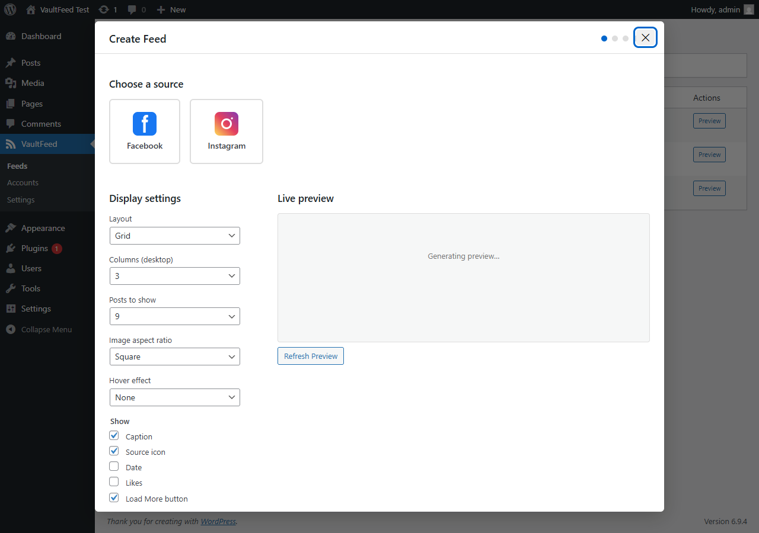Image resolution: width=759 pixels, height=533 pixels.
Task: Open the Layout dropdown set to Grid
Action: click(x=175, y=236)
